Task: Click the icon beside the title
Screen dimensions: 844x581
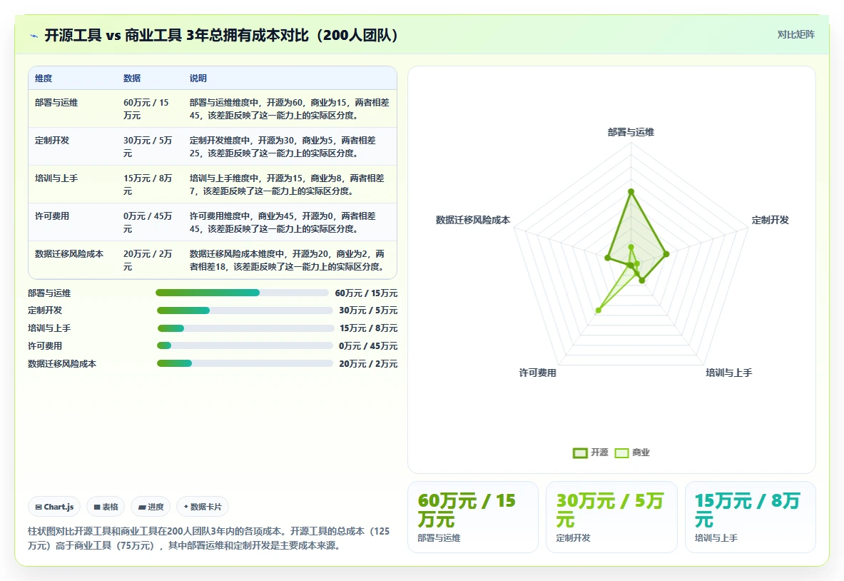Action: click(x=34, y=36)
